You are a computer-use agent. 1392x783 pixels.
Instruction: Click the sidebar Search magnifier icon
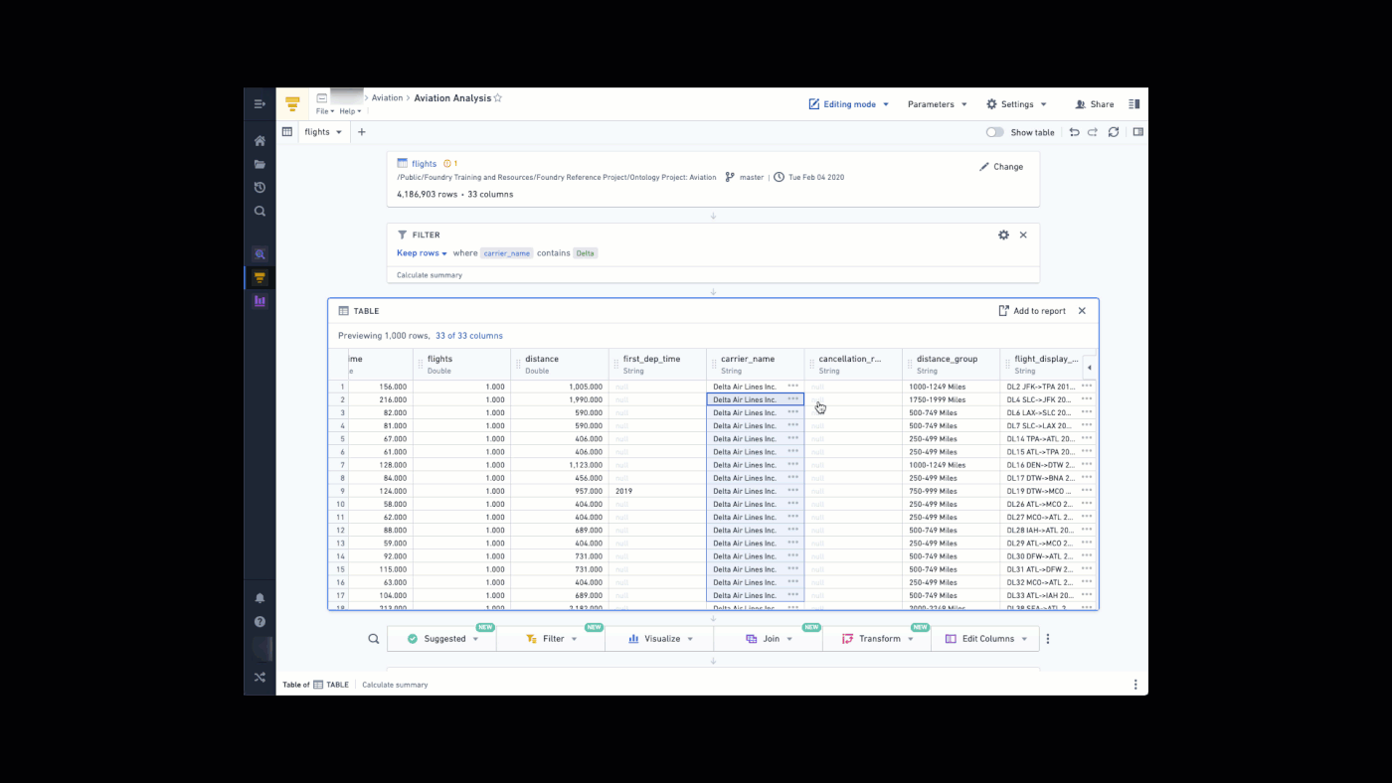(x=260, y=211)
